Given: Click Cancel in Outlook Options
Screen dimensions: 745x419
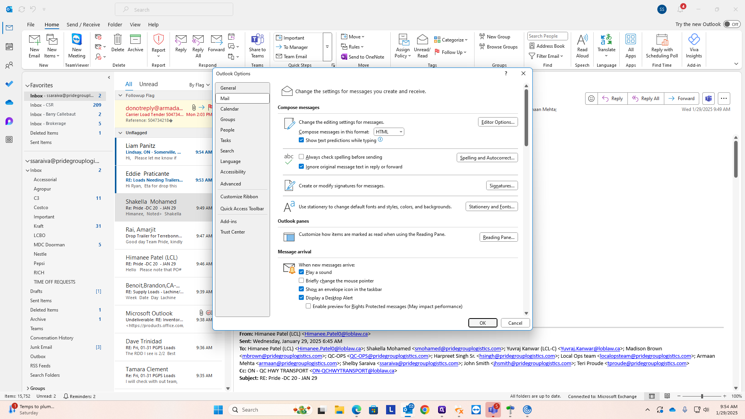Looking at the screenshot, I should (515, 323).
